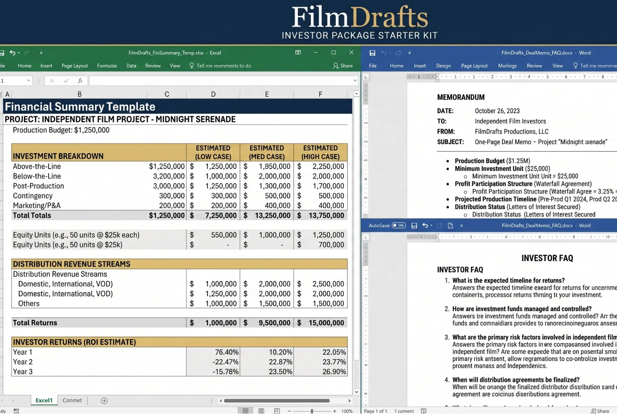Viewport: 617px width, 414px height.
Task: Open the Page Layout tab in Excel
Action: pyautogui.click(x=74, y=66)
